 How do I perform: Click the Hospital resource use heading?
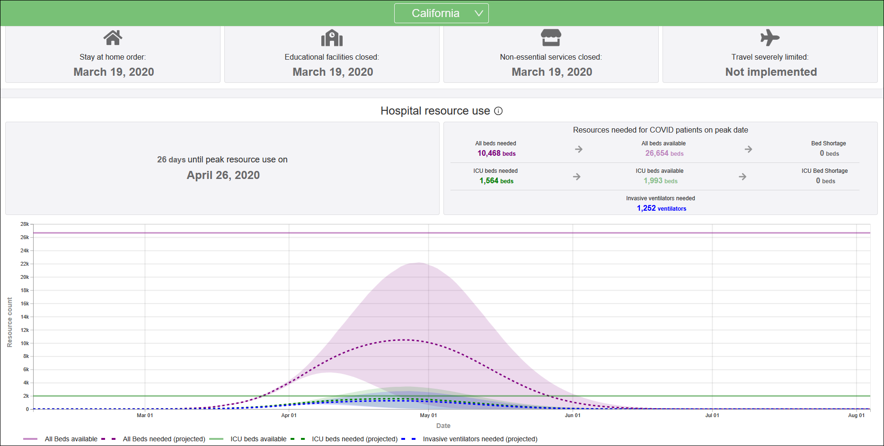(435, 111)
